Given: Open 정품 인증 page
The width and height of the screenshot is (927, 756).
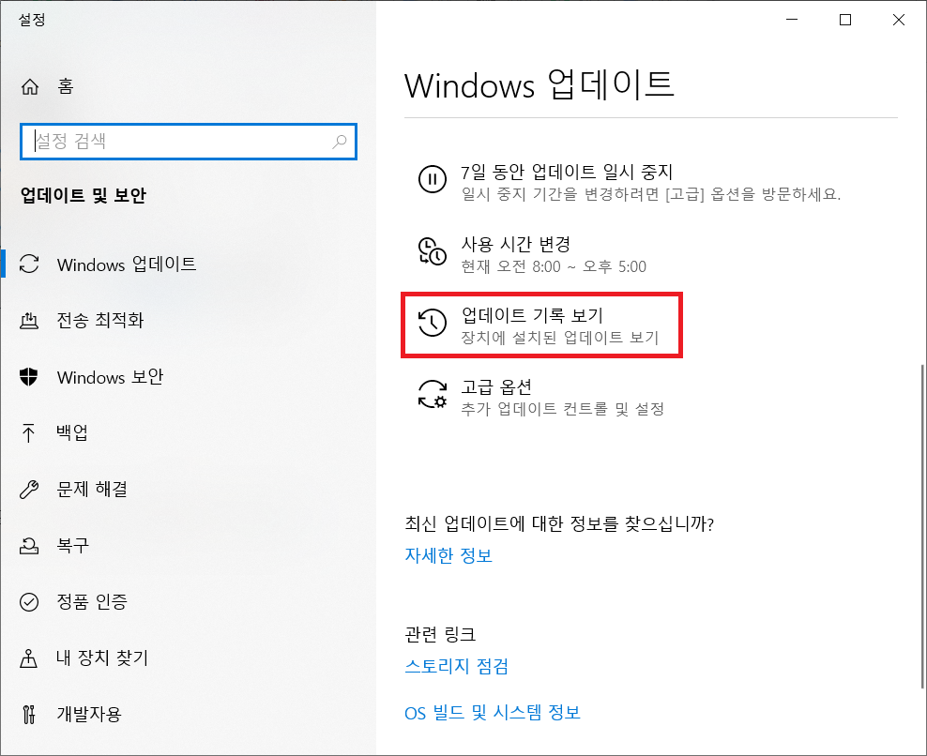Looking at the screenshot, I should [188, 602].
